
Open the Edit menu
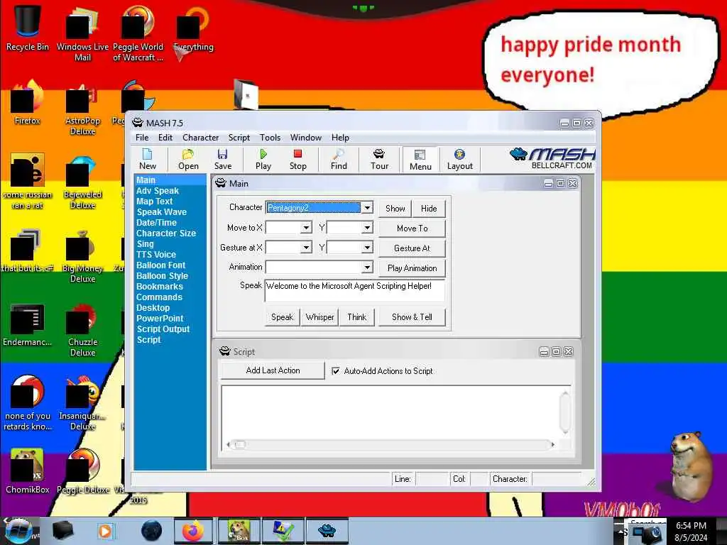click(165, 138)
